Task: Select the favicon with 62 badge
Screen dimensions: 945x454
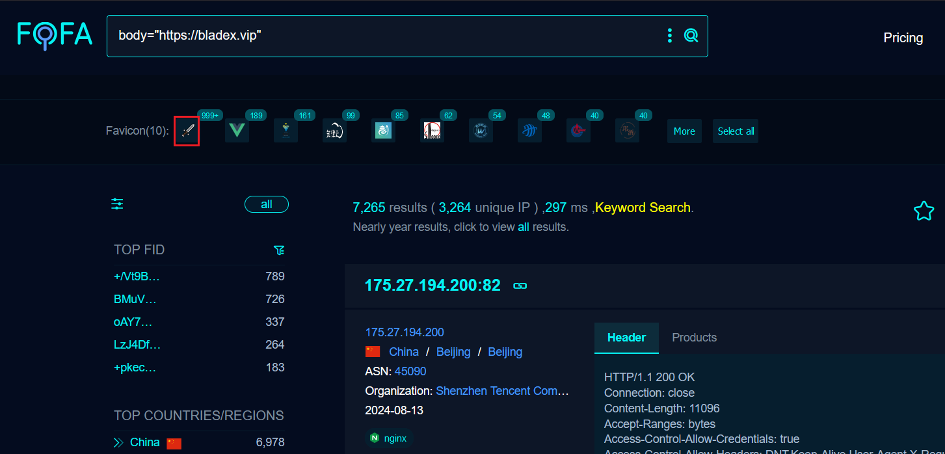Action: click(x=432, y=131)
